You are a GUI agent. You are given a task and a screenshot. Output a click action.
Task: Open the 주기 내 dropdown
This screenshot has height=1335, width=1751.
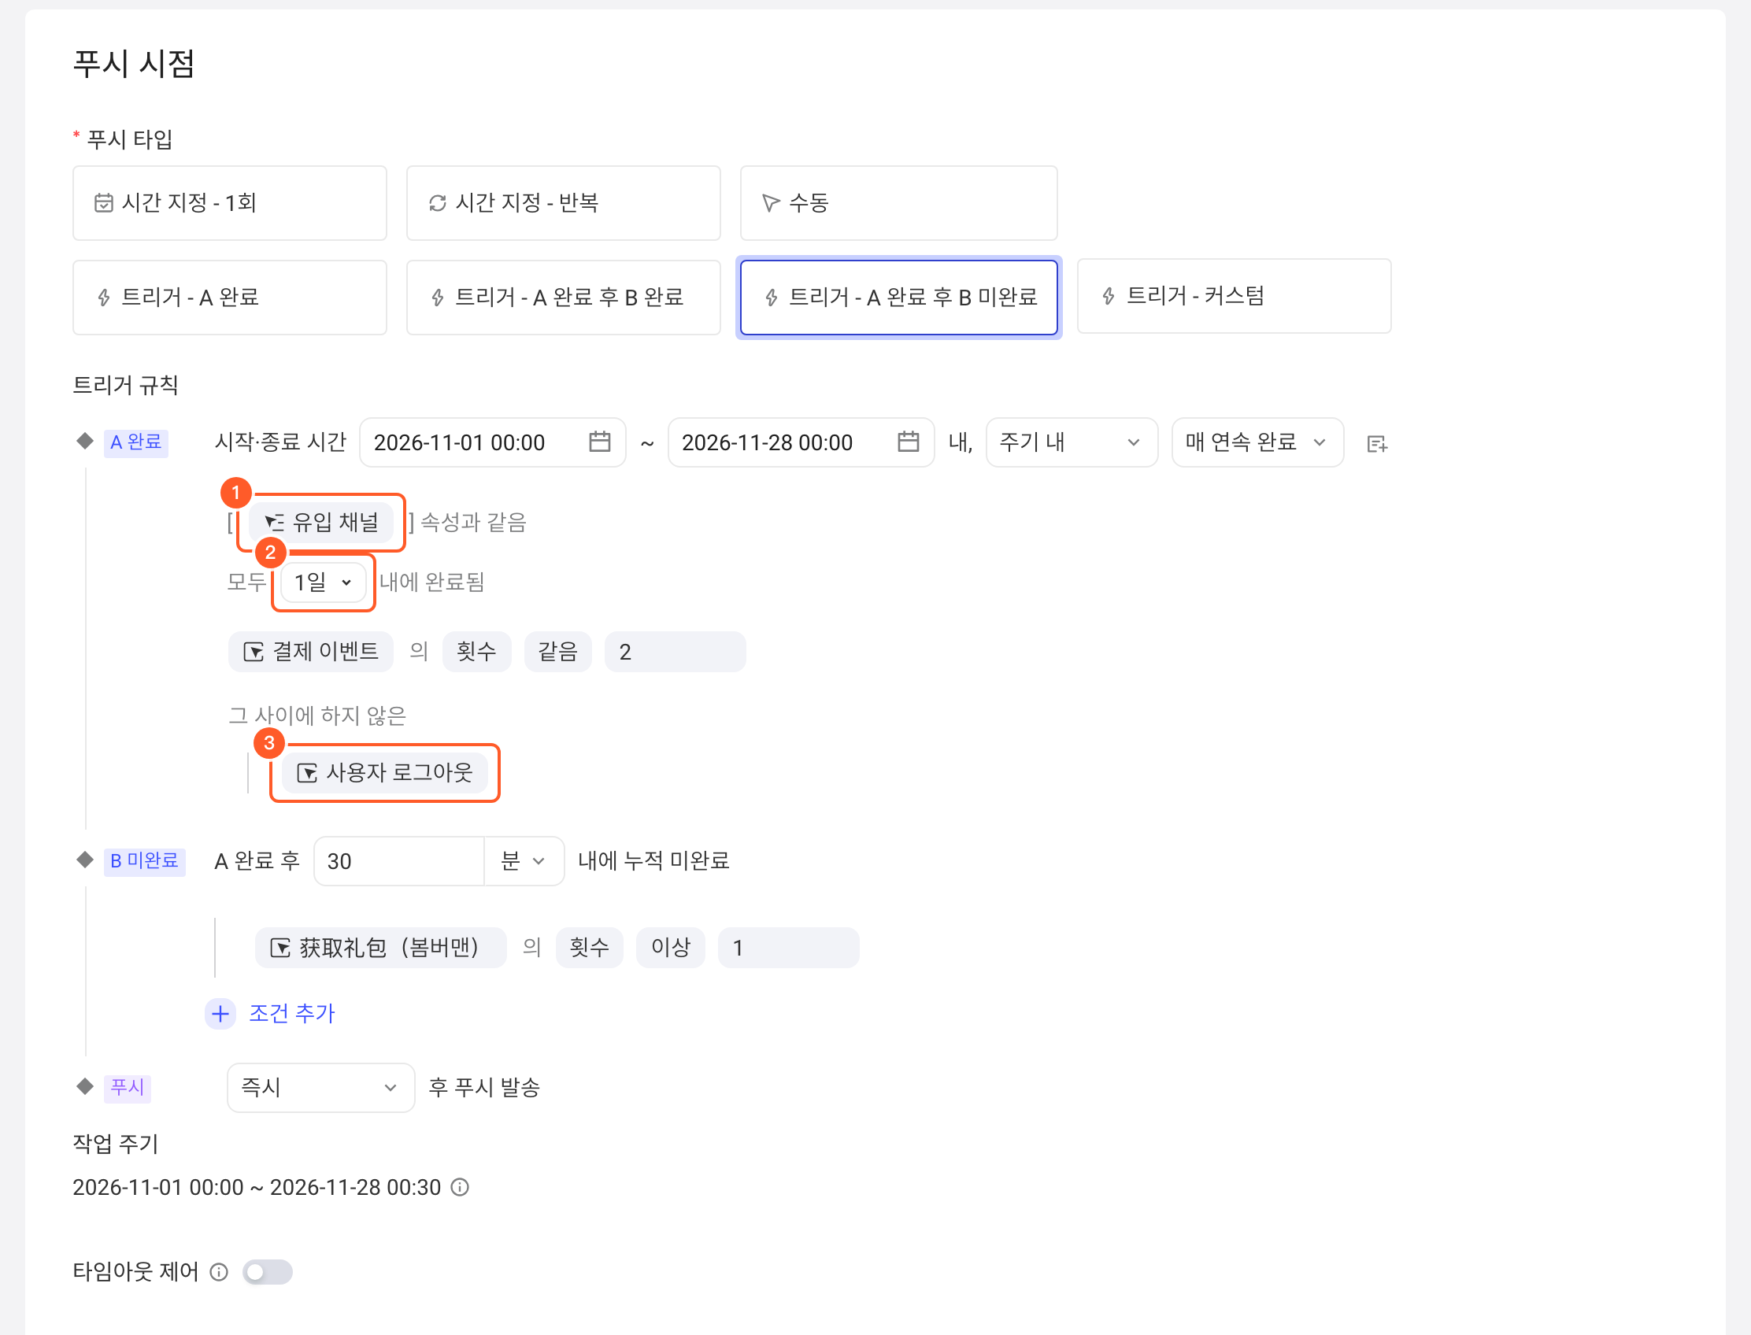(x=1072, y=442)
